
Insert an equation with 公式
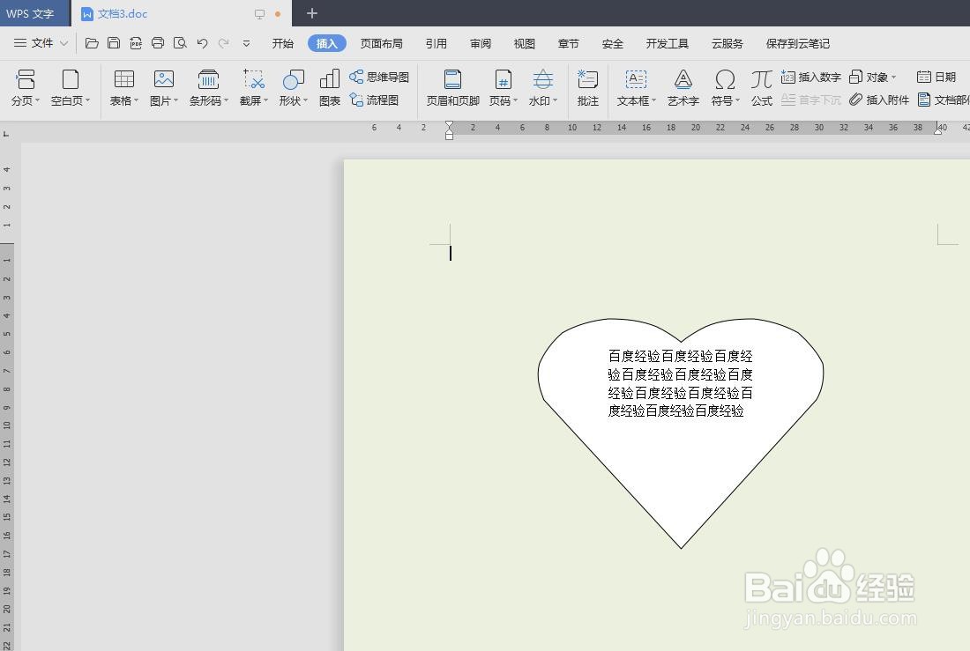[762, 87]
